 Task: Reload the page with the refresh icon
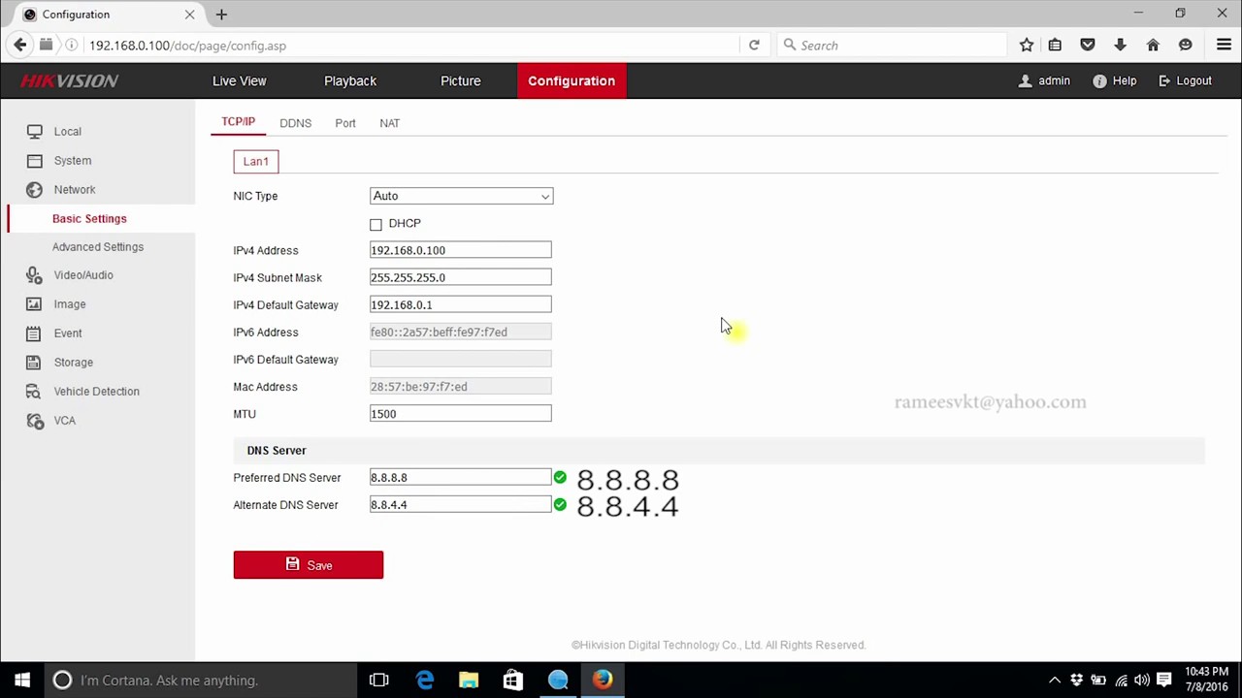point(754,46)
